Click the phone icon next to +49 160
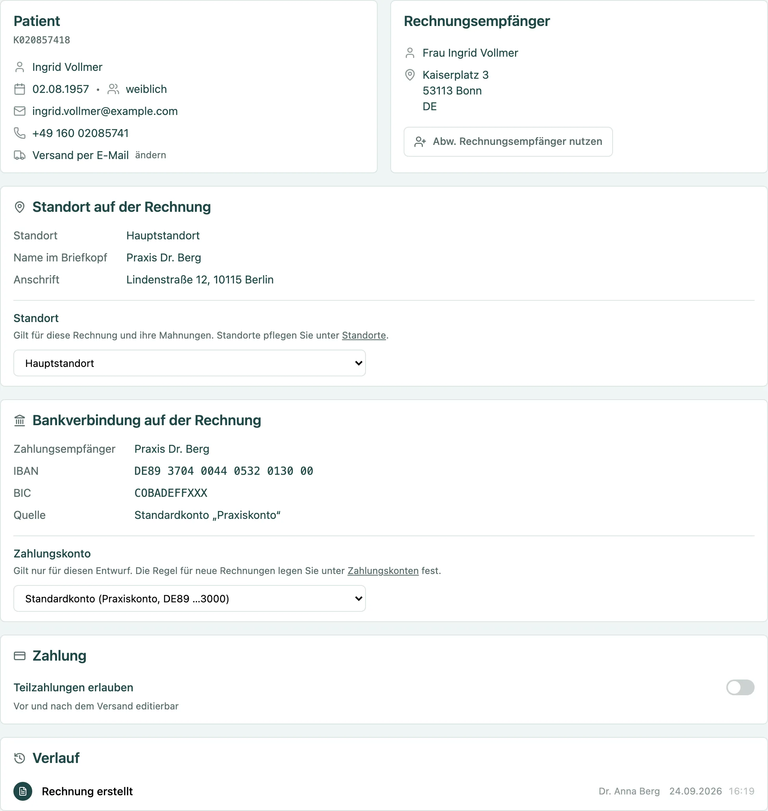 [x=20, y=133]
